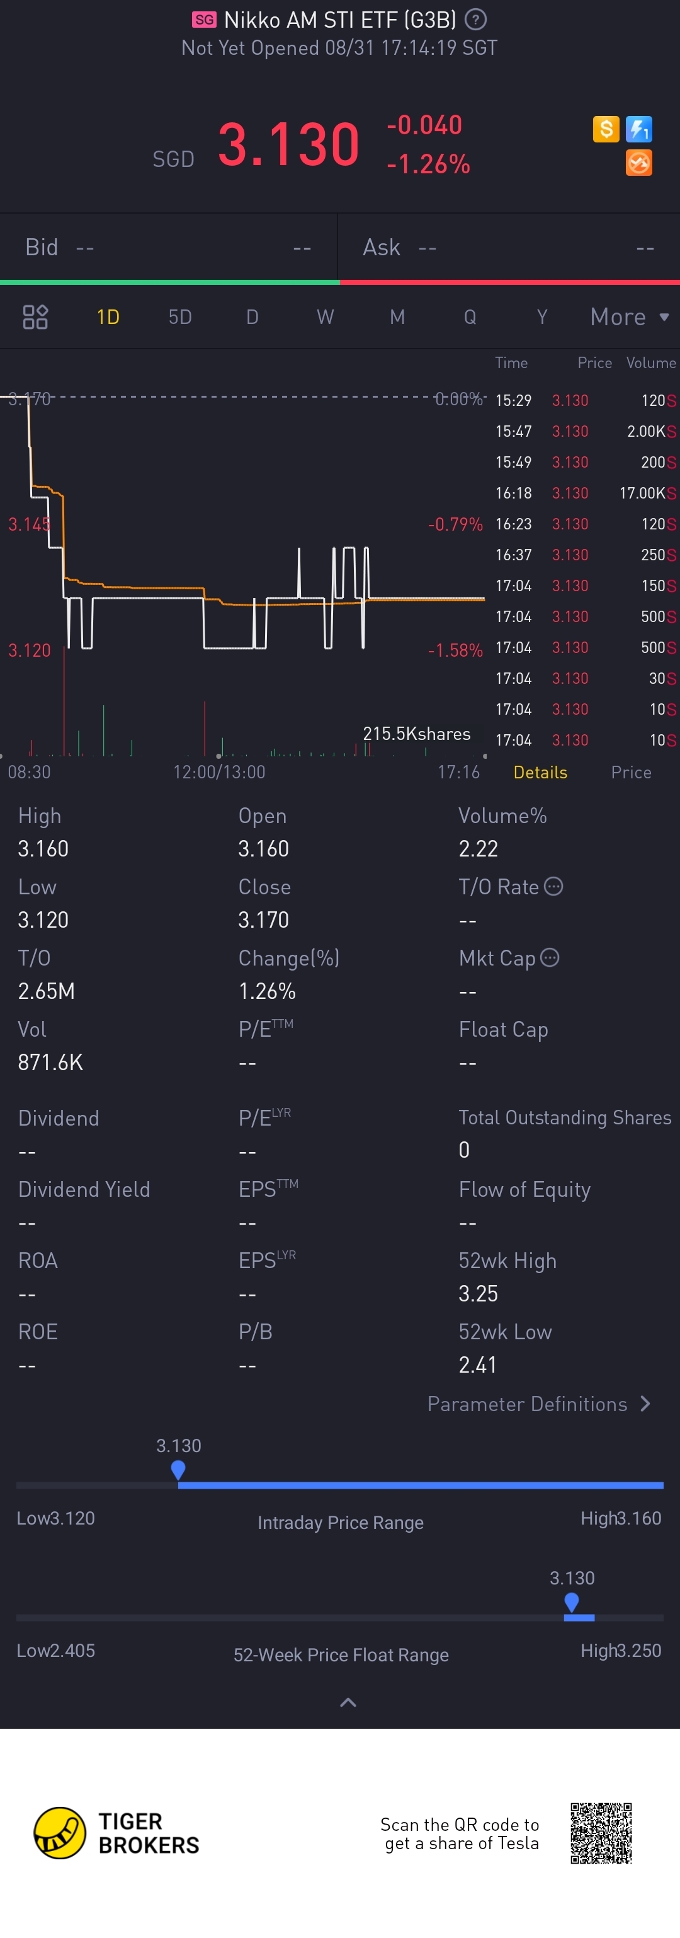Viewport: 680px width, 1938px height.
Task: Open Parameter Definitions chevron
Action: point(645,1404)
